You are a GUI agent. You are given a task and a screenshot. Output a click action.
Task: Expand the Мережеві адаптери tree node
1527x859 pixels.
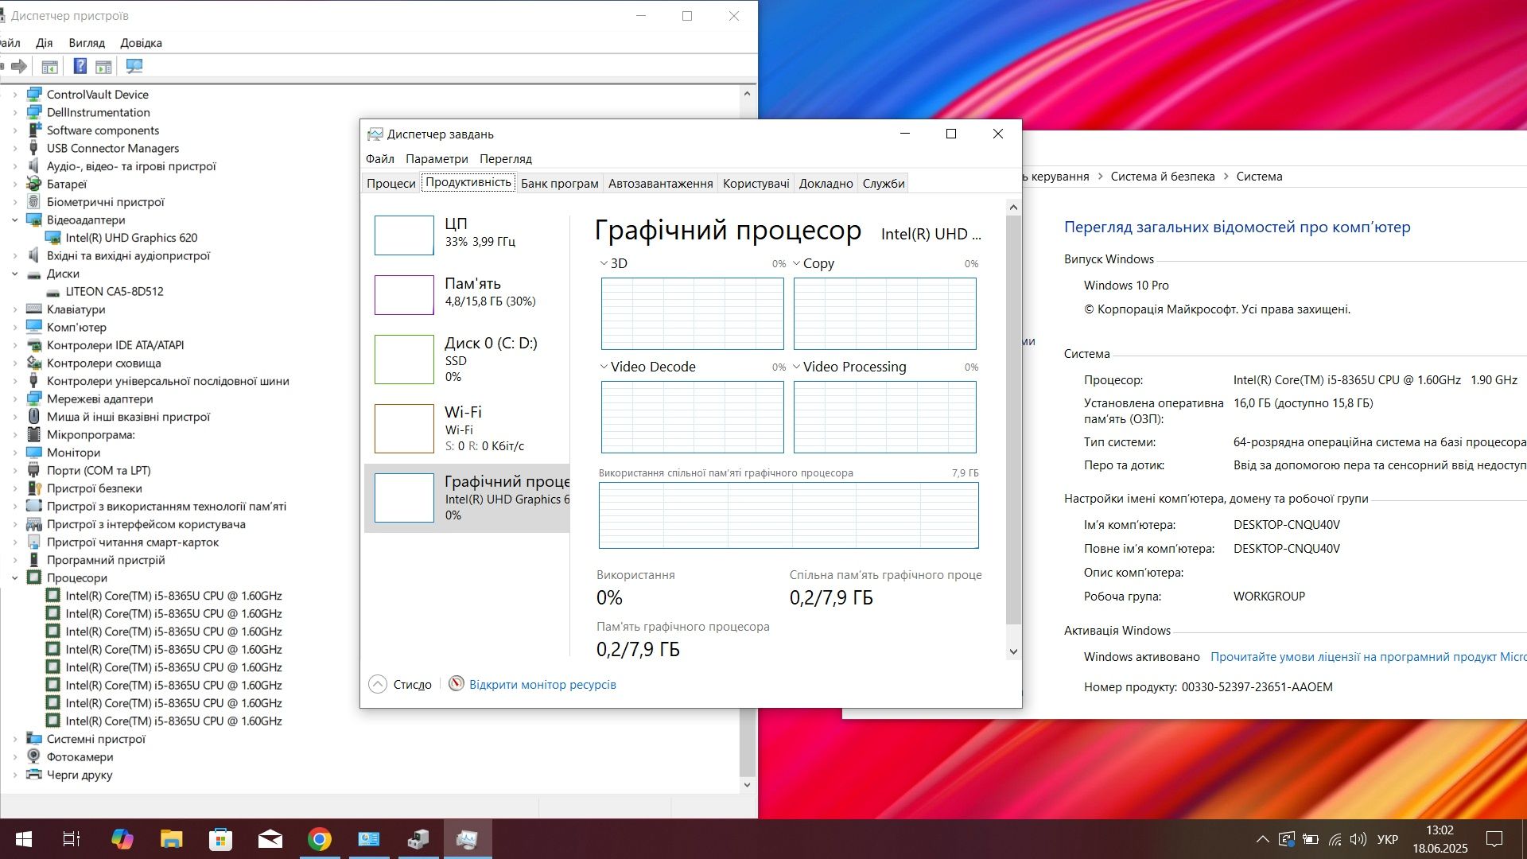tap(14, 399)
